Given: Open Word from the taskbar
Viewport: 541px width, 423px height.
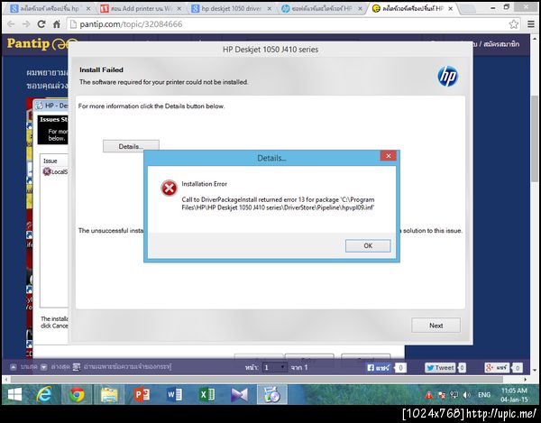Looking at the screenshot, I should 174,394.
